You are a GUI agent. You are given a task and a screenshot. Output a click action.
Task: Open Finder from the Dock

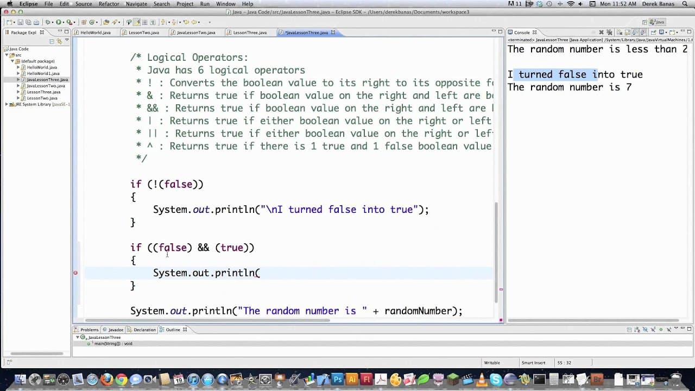(20, 380)
